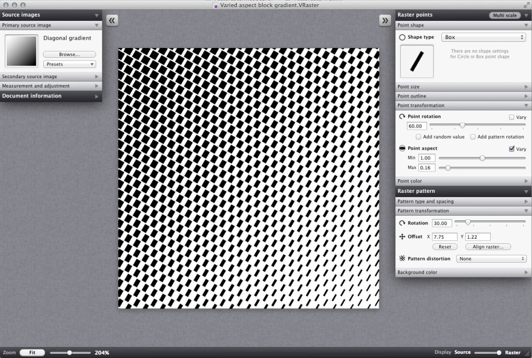532x358 pixels.
Task: Click the raster preview canvas
Action: (249, 178)
